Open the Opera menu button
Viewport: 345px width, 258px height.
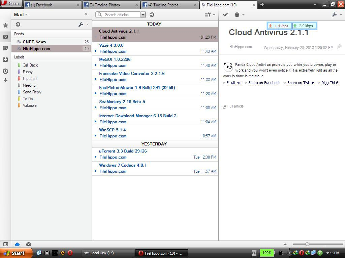click(x=11, y=4)
